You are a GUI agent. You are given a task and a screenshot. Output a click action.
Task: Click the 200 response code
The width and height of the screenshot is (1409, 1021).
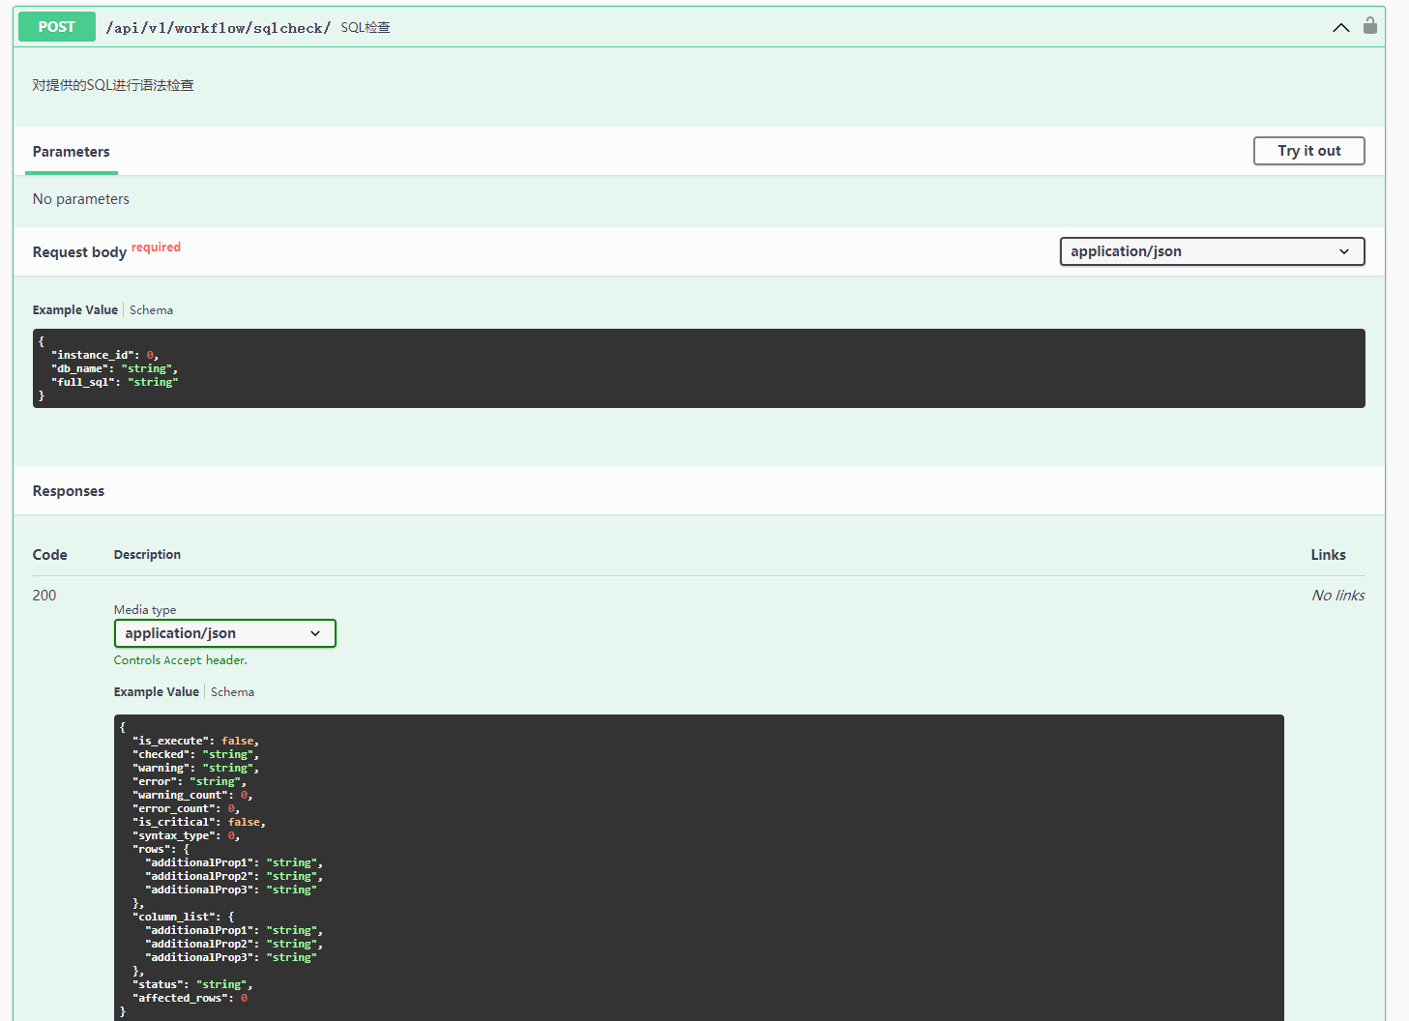[x=44, y=596]
